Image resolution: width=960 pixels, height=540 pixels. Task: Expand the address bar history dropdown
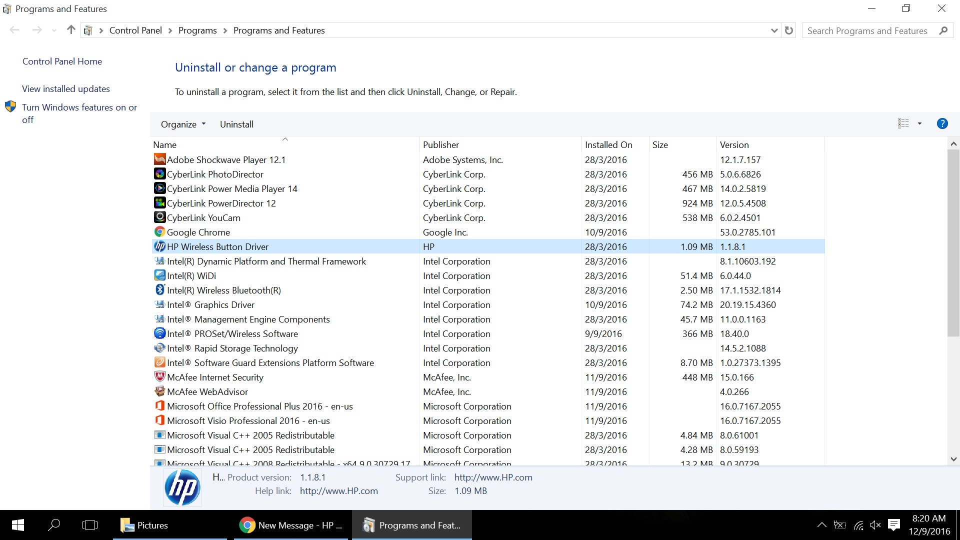point(774,30)
